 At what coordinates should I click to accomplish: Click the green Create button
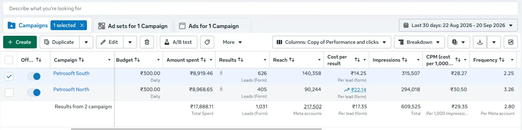tap(20, 42)
